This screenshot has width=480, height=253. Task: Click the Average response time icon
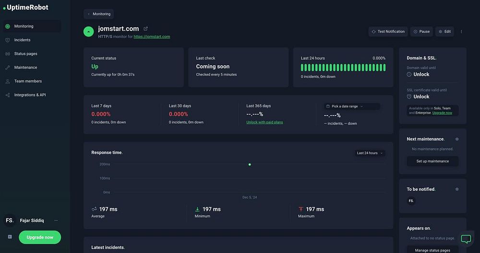pyautogui.click(x=94, y=209)
